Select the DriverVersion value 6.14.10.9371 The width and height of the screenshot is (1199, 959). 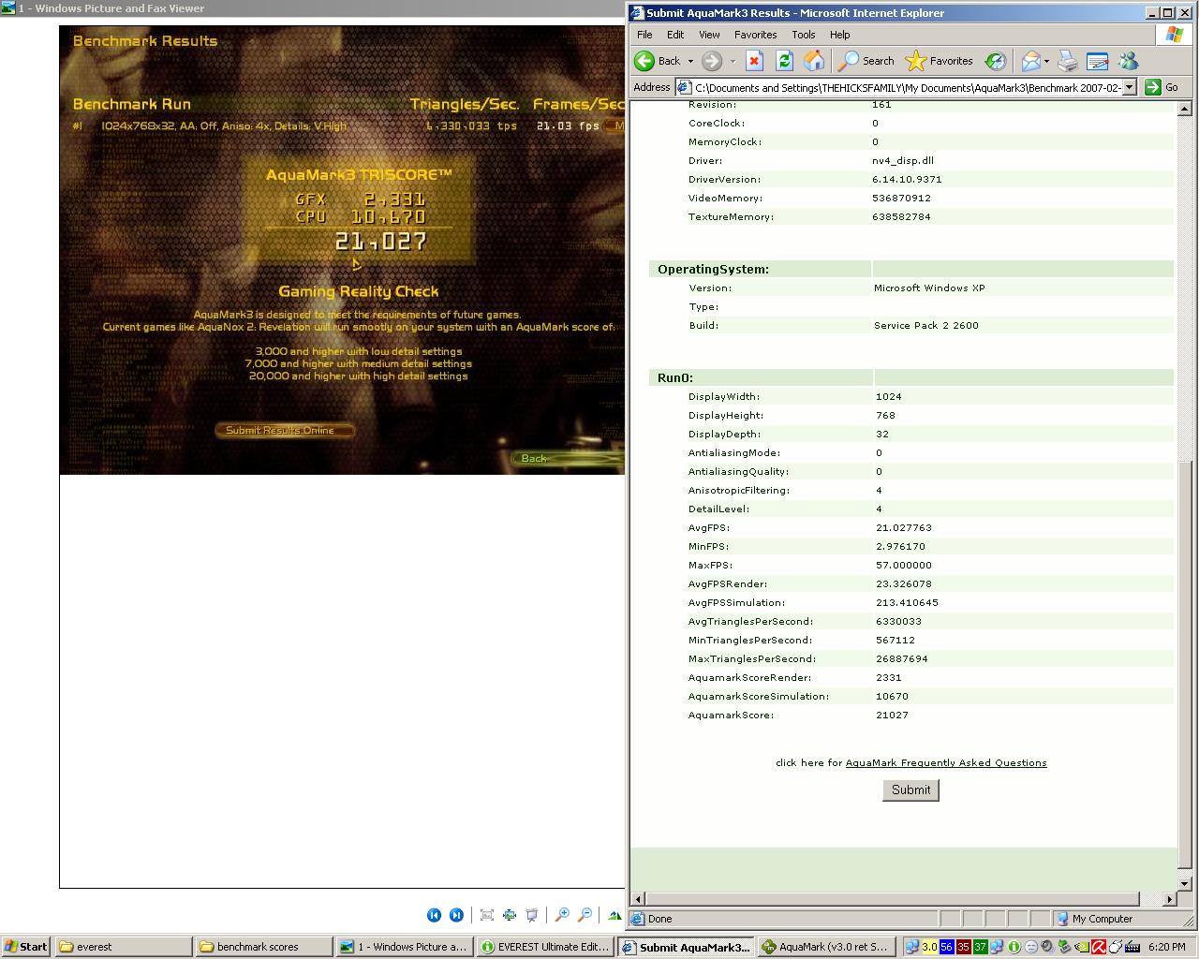coord(907,179)
